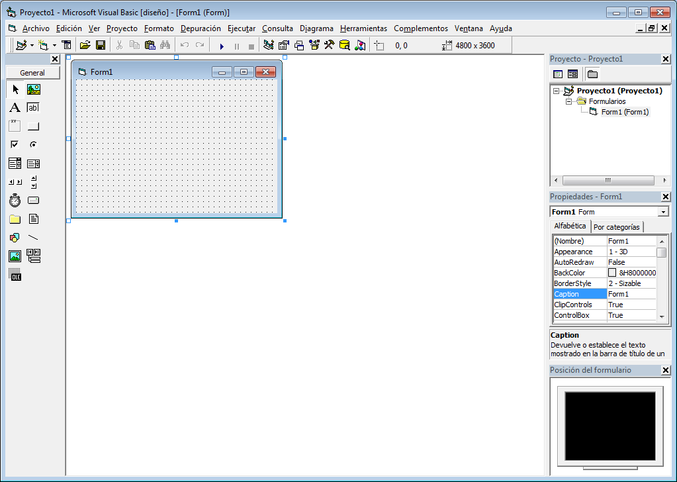
Task: Click the Paste toolbar icon
Action: pyautogui.click(x=150, y=45)
